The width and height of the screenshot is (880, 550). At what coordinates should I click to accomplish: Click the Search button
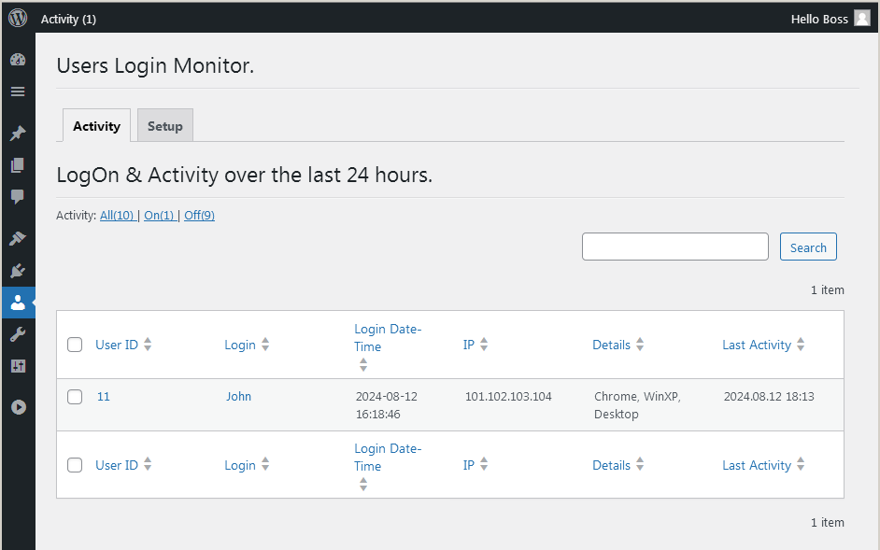807,246
